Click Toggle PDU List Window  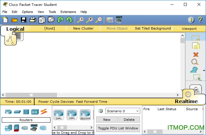[x=118, y=128]
